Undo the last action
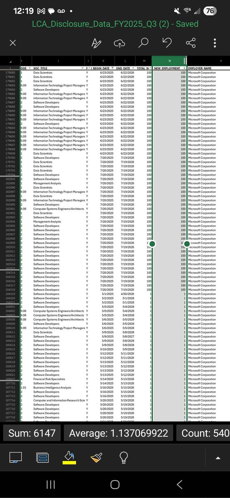 click(167, 43)
